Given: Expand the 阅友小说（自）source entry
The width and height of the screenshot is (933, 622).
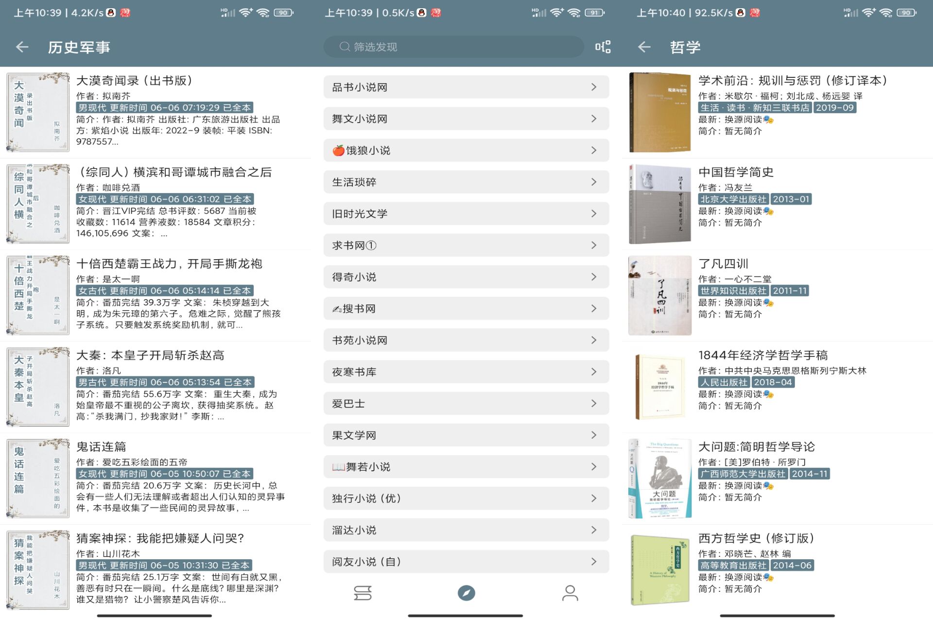Looking at the screenshot, I should (x=466, y=561).
